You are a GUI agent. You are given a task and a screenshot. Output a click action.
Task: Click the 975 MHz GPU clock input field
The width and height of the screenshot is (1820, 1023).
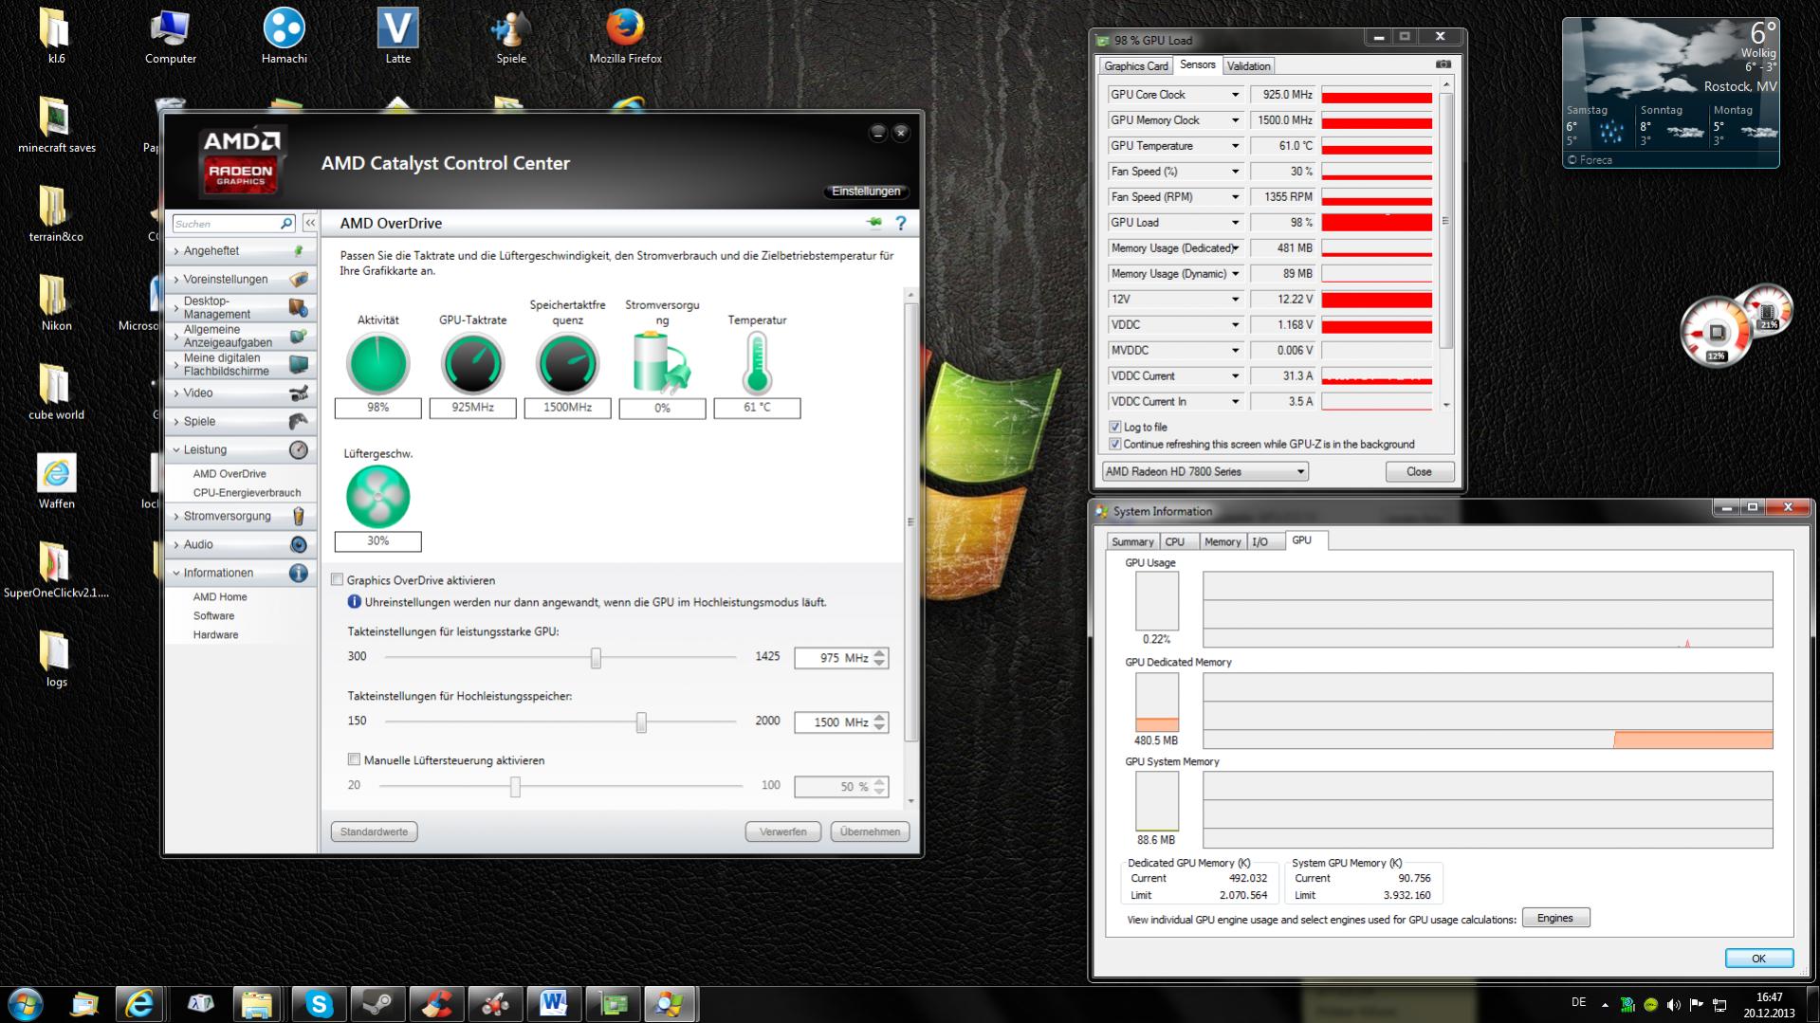click(x=834, y=658)
